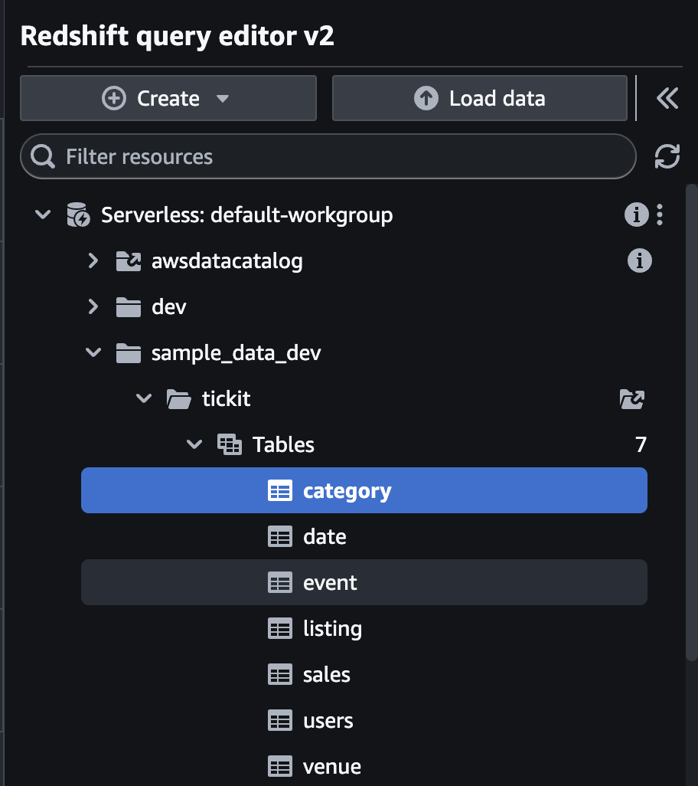Click the users table icon

pos(280,722)
